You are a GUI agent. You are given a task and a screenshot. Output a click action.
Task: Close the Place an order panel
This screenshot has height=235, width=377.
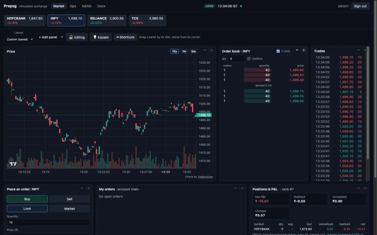pos(89,188)
